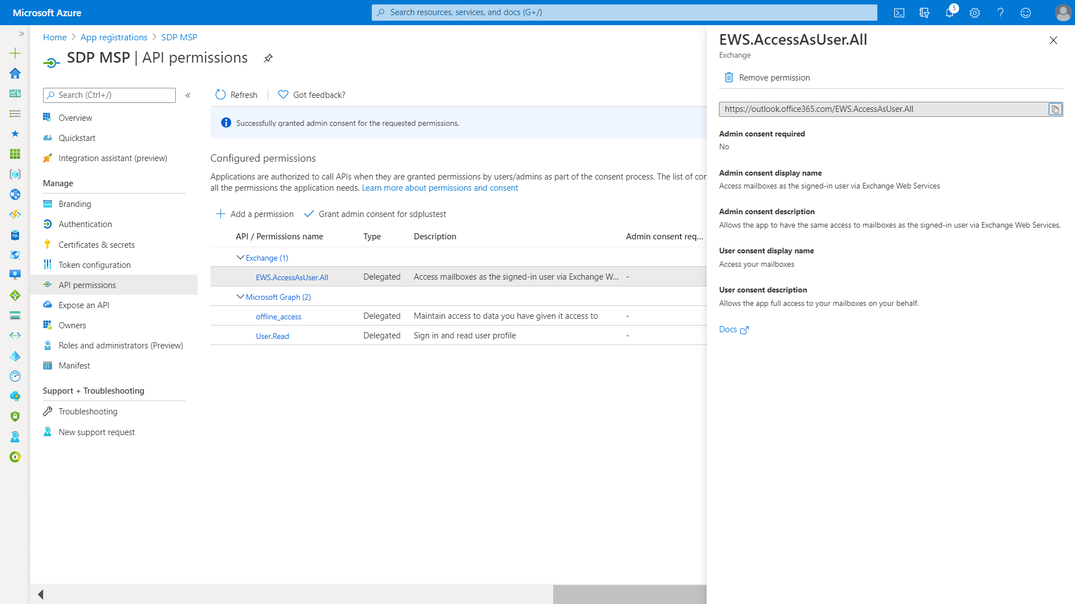Open directory and subscription filter icon
This screenshot has width=1075, height=604.
pyautogui.click(x=924, y=13)
